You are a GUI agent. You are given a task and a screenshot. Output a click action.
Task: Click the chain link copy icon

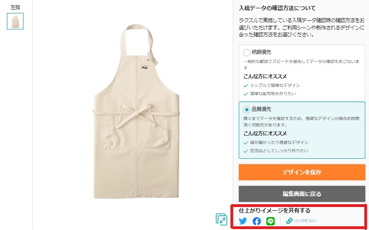click(x=289, y=221)
